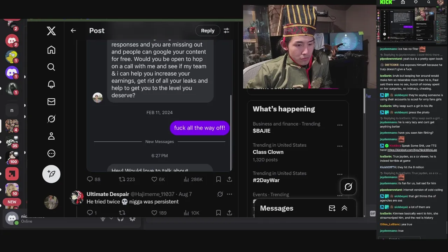
Task: Like the post with 6K likes
Action: 158,179
